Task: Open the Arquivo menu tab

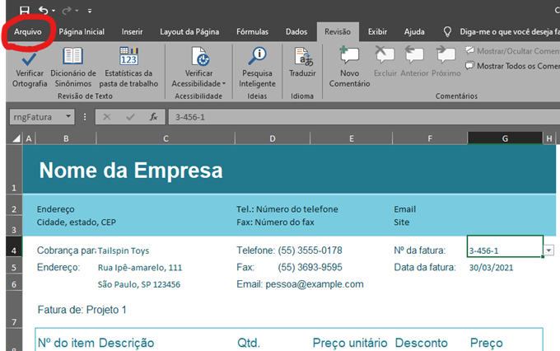Action: pyautogui.click(x=27, y=31)
